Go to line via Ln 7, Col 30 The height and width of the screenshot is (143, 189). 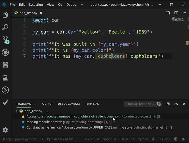click(91, 139)
